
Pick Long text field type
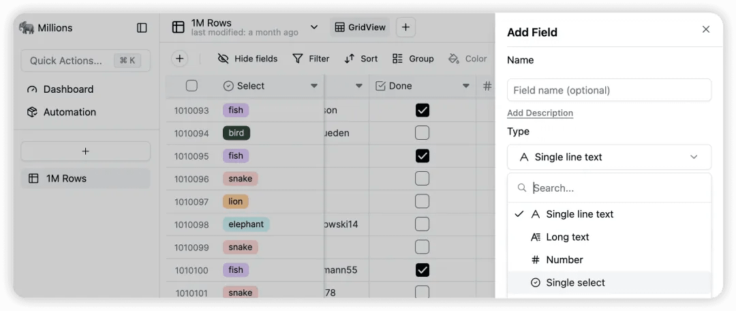pyautogui.click(x=567, y=237)
